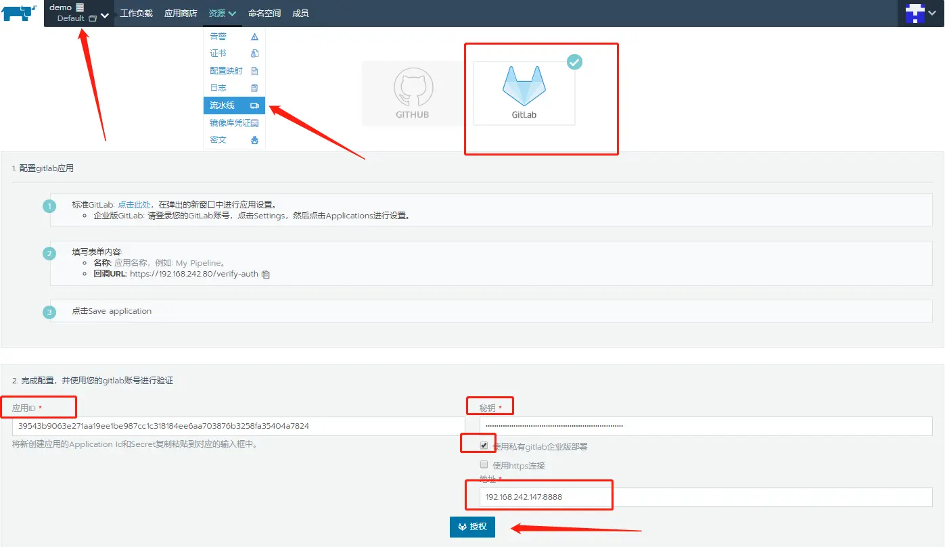Open the 工作负载 menu item
Viewport: 945px width, 547px height.
pyautogui.click(x=136, y=13)
